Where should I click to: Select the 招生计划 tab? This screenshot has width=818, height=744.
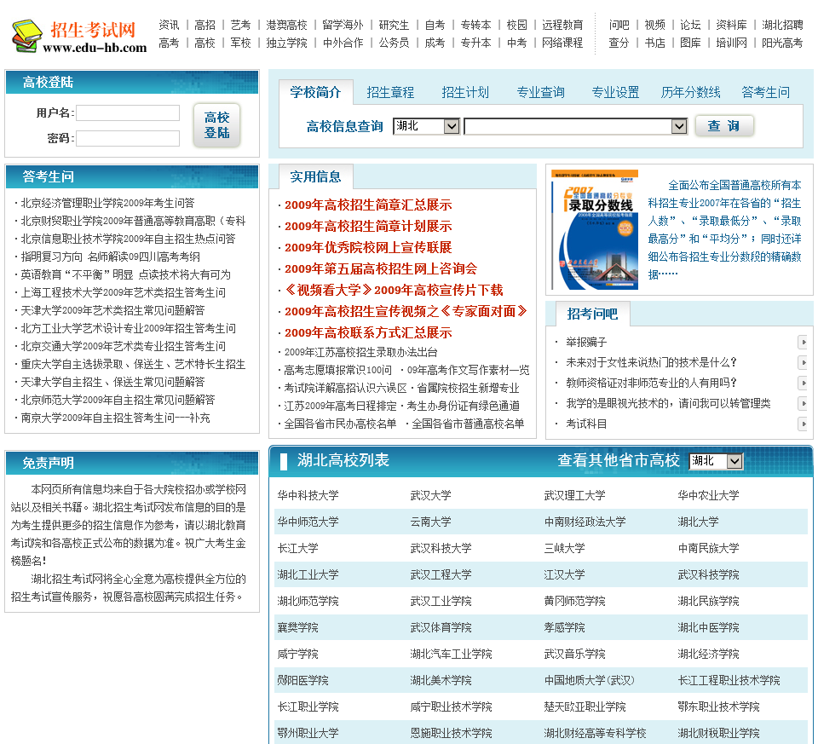(465, 92)
